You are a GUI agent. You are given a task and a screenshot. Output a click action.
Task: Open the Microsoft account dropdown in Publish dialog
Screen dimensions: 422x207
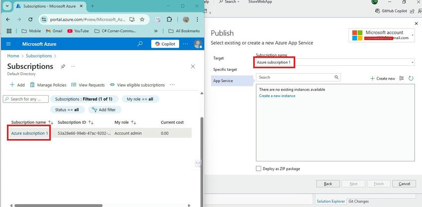(x=382, y=35)
